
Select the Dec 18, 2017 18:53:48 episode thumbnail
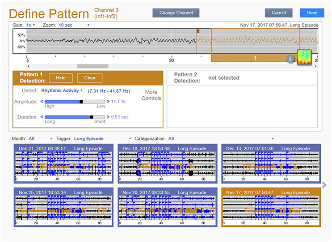coord(168,164)
